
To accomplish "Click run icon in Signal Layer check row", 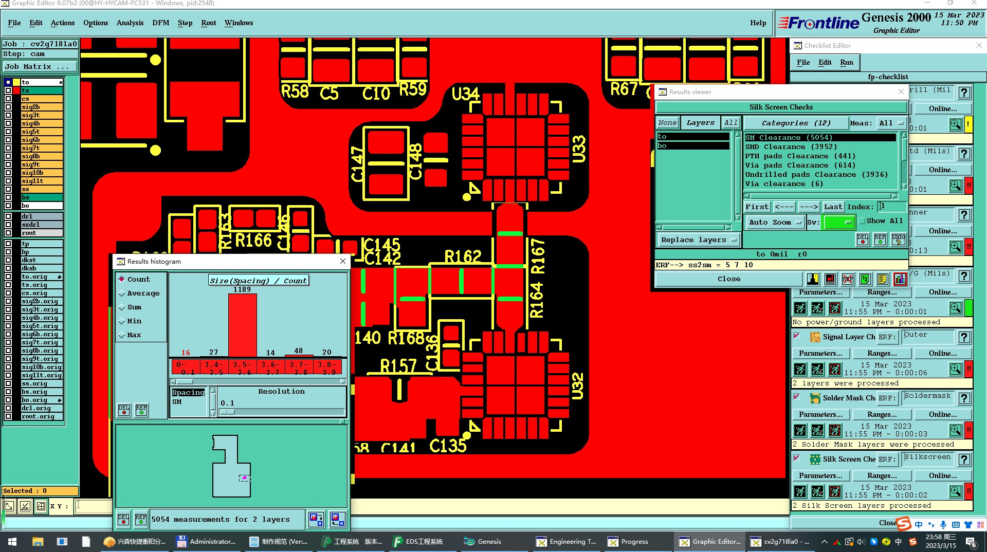I will [x=800, y=369].
